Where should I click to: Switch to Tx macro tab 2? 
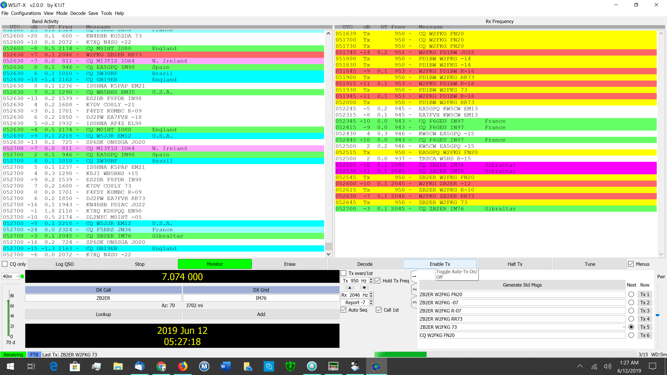pyautogui.click(x=414, y=289)
